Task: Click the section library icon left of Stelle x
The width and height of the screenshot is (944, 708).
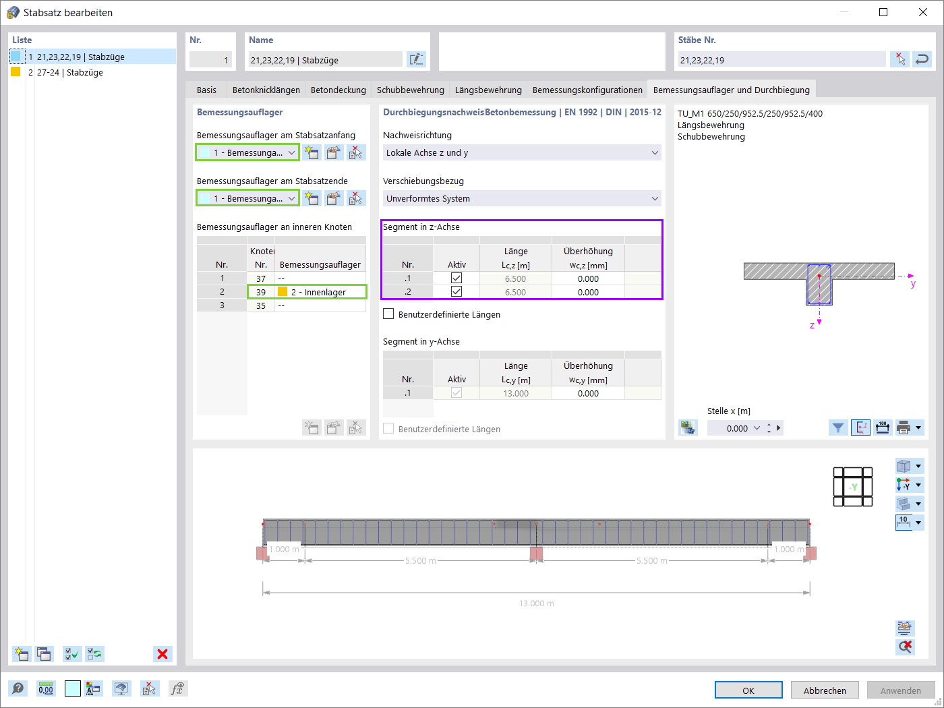Action: tap(688, 427)
